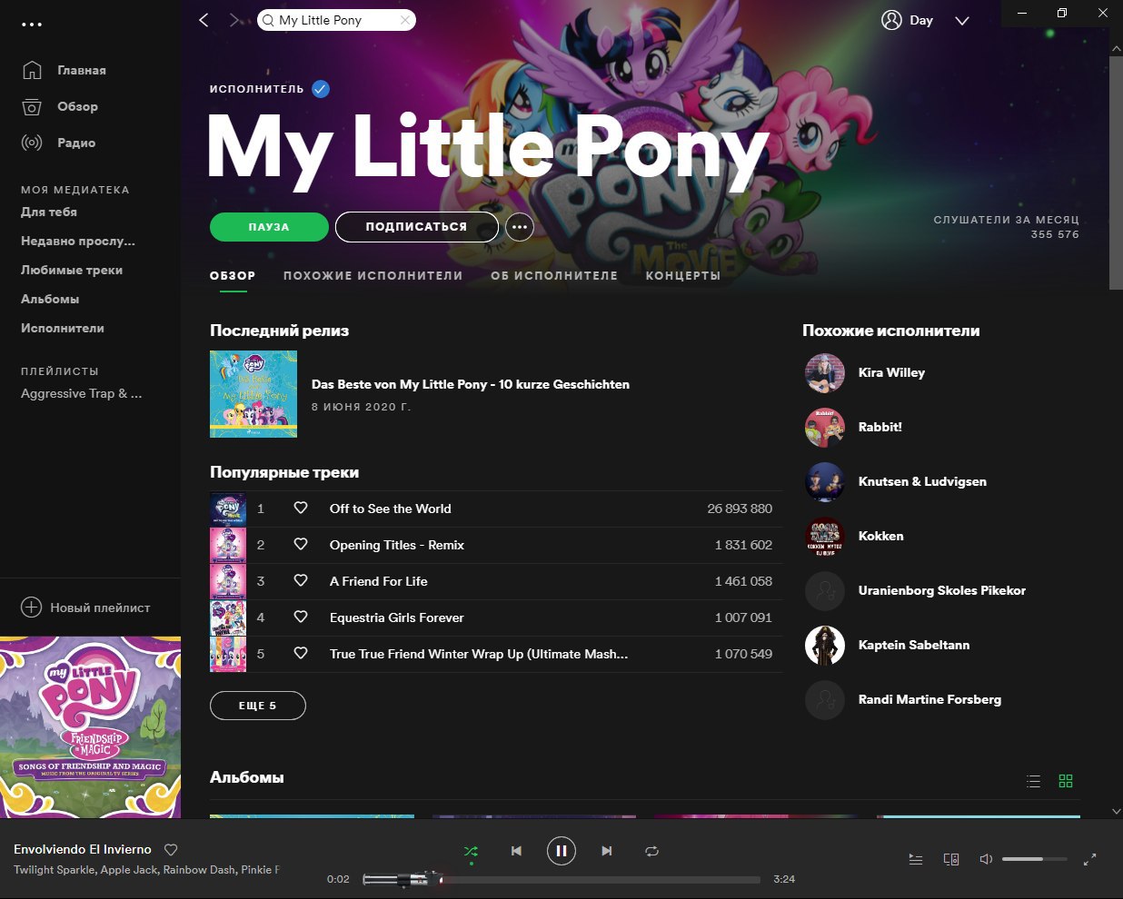Image resolution: width=1123 pixels, height=899 pixels.
Task: Open Uranienborg Skoles Pikekor artist
Action: pos(942,590)
